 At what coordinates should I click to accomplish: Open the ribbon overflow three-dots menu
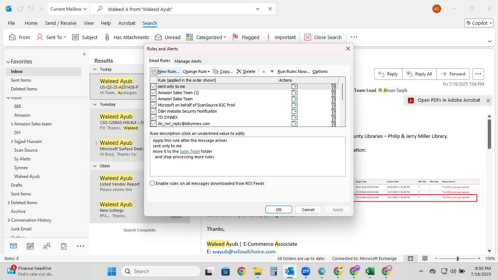(354, 37)
